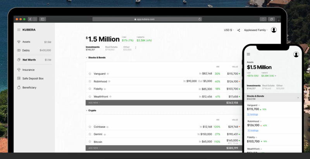Click the reload icon in address bar

point(200,19)
